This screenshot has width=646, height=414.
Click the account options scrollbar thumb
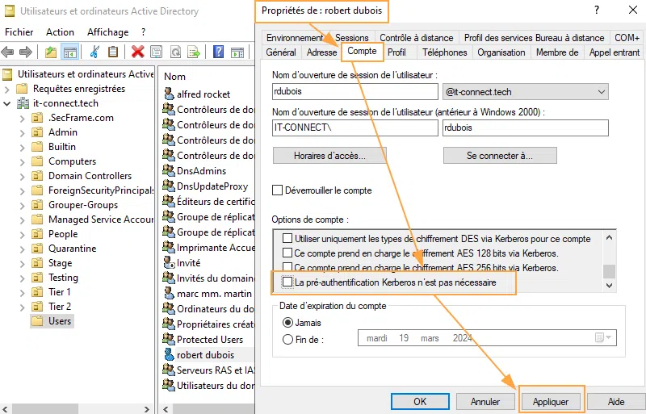610,271
